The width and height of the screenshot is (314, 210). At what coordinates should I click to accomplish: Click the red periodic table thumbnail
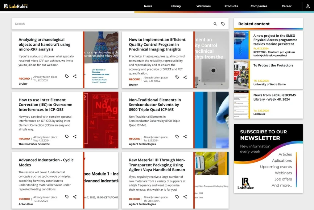tap(101, 120)
